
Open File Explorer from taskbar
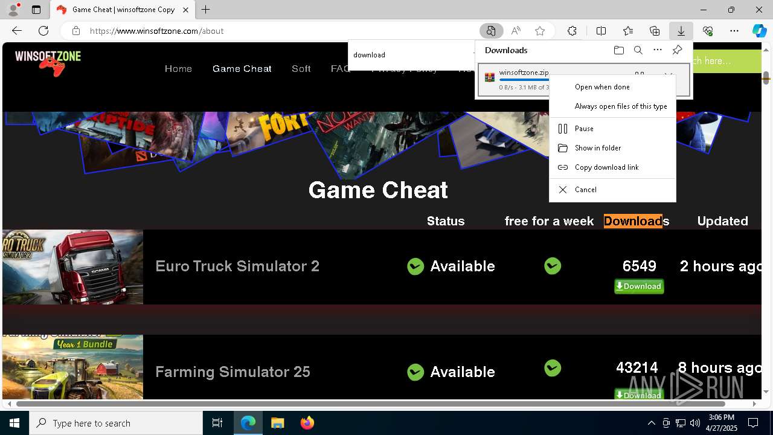click(x=278, y=423)
